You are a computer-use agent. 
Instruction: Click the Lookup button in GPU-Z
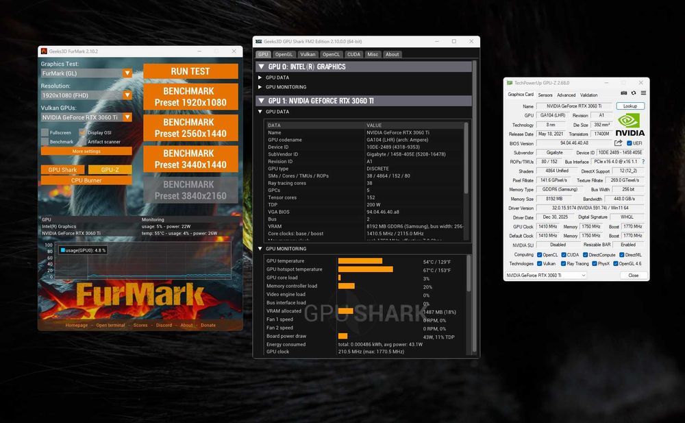pyautogui.click(x=630, y=106)
